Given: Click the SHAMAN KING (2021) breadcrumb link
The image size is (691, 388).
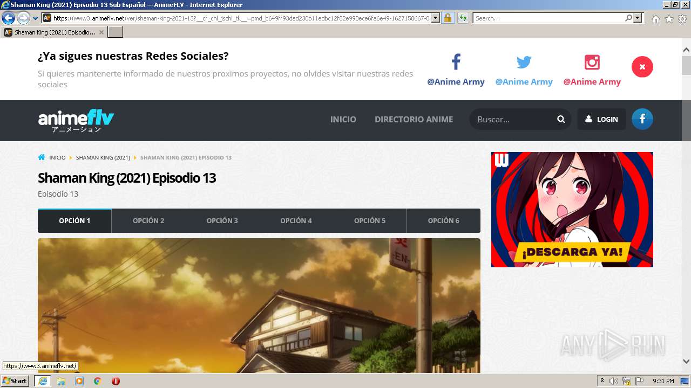Looking at the screenshot, I should [x=103, y=157].
